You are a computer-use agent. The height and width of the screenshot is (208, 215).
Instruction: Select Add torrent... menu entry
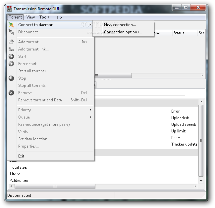(50, 42)
